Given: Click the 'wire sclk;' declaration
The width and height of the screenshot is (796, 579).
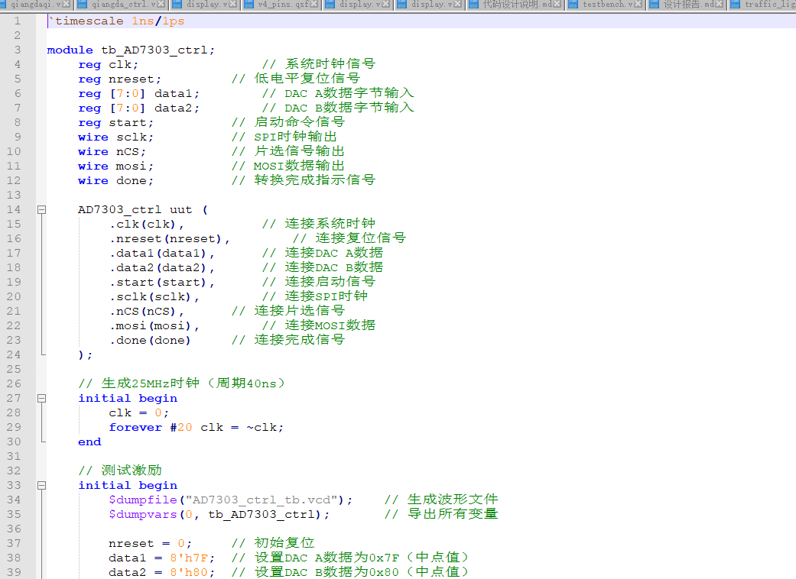Looking at the screenshot, I should (x=115, y=137).
